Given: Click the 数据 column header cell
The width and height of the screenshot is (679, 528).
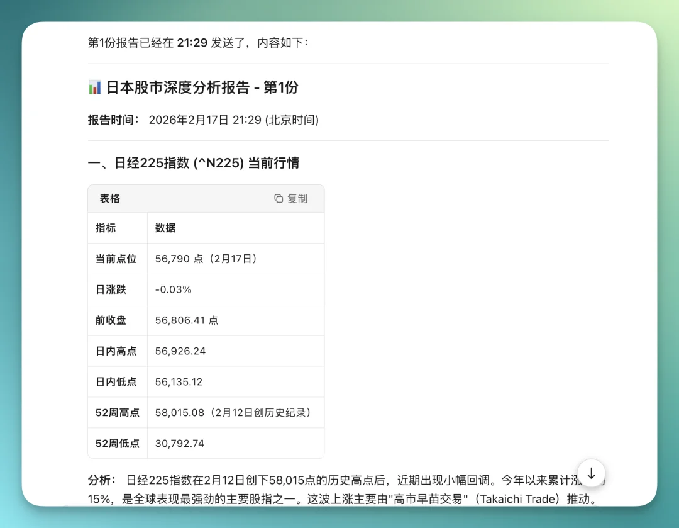Looking at the screenshot, I should [x=165, y=228].
